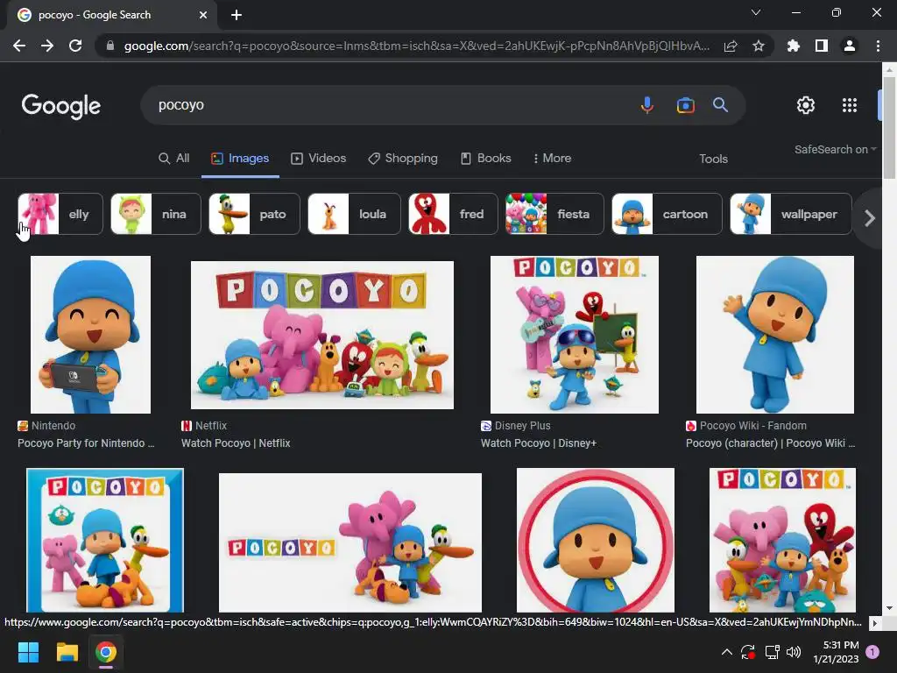897x673 pixels.
Task: Expand the More search categories menu
Action: pyautogui.click(x=552, y=158)
